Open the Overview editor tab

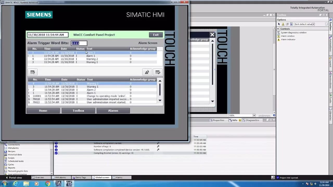click(41, 178)
